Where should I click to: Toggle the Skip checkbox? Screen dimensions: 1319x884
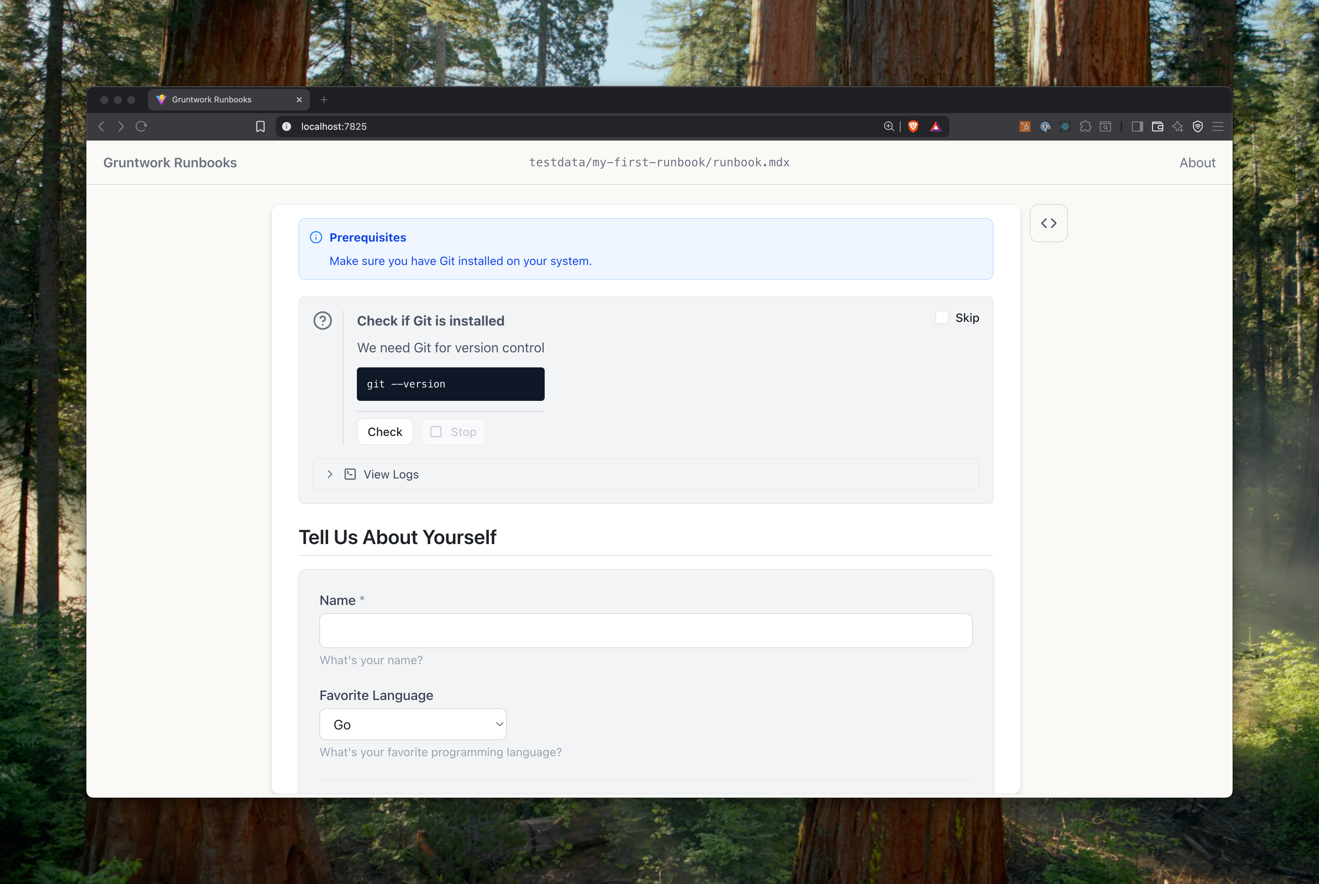pyautogui.click(x=942, y=318)
